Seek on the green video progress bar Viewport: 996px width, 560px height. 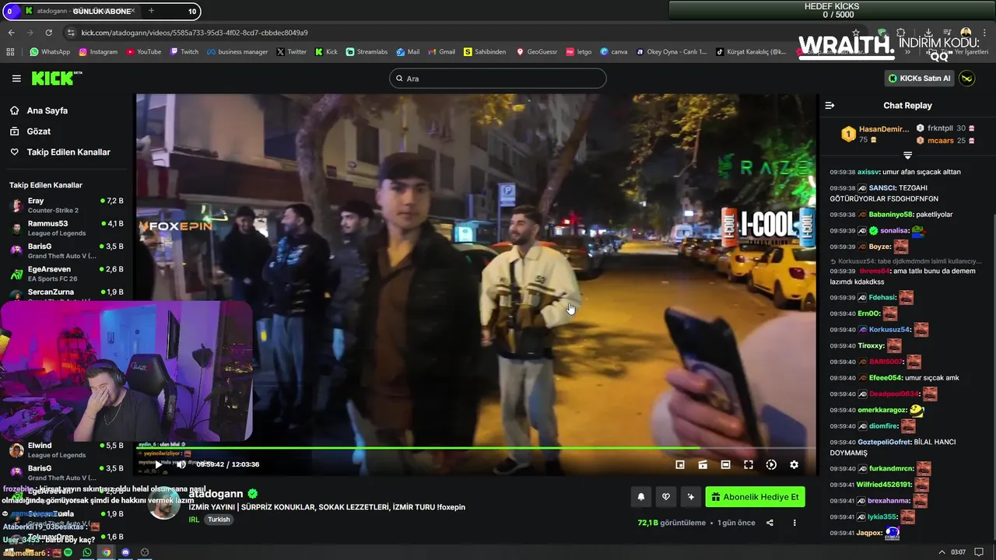[476, 448]
